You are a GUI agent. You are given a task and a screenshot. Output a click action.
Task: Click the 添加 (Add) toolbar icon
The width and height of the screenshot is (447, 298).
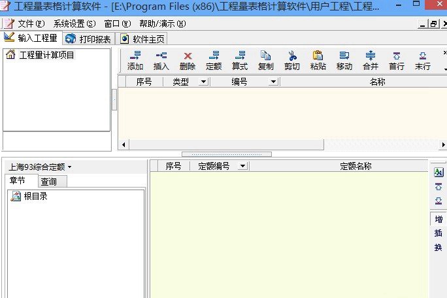[135, 61]
